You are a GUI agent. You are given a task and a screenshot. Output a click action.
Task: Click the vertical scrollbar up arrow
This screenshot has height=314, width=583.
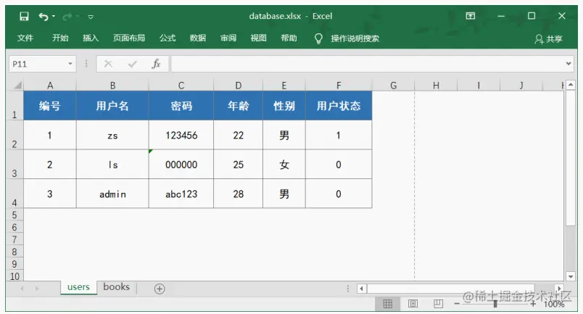click(x=571, y=85)
